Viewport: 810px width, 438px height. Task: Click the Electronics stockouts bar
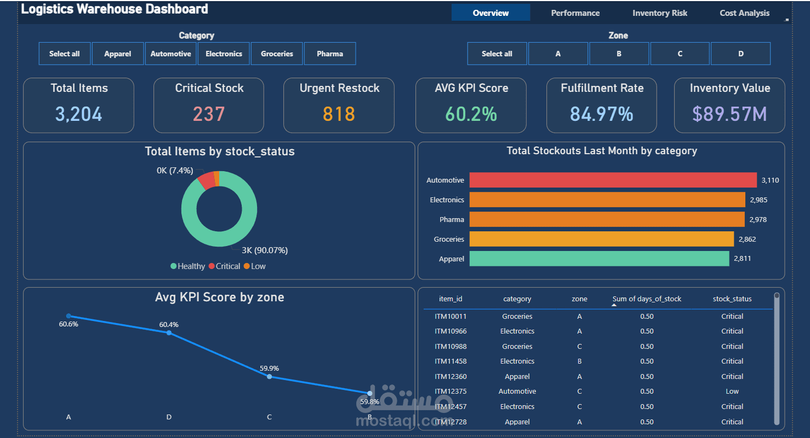pyautogui.click(x=607, y=200)
